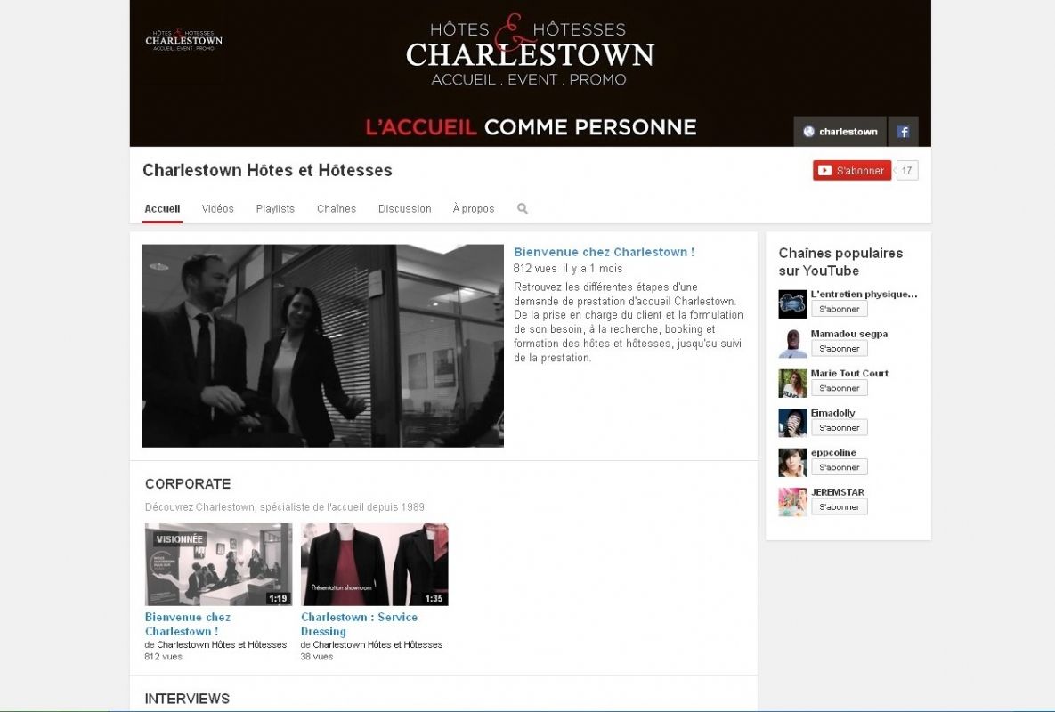This screenshot has height=712, width=1055.
Task: Click the subscriber count 17 badge
Action: tap(907, 171)
